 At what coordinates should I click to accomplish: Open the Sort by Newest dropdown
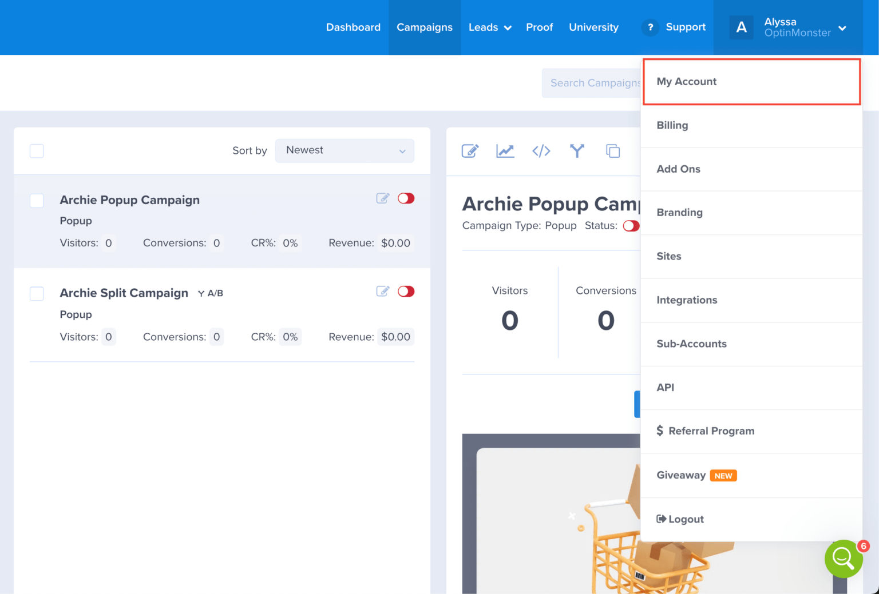tap(345, 150)
